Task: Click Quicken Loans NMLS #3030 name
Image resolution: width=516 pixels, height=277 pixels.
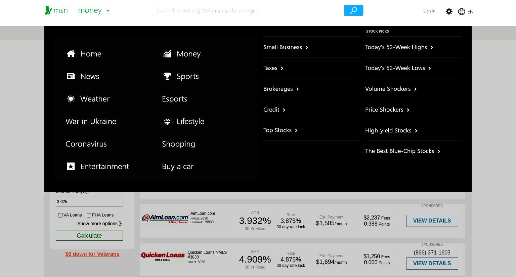Action: click(x=207, y=254)
